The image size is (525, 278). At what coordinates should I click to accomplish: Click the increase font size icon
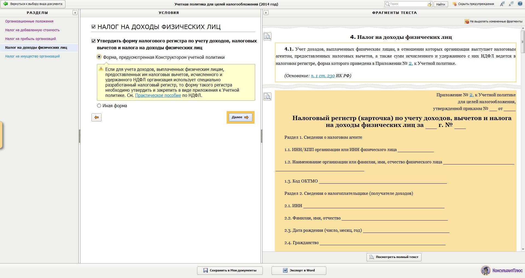pos(502,4)
